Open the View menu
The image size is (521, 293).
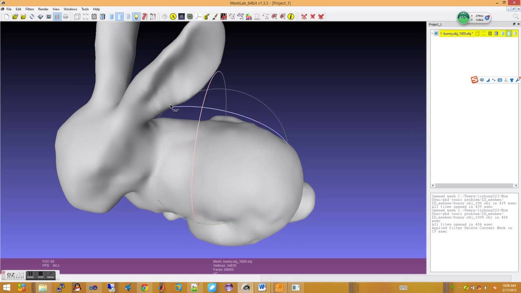pos(56,9)
